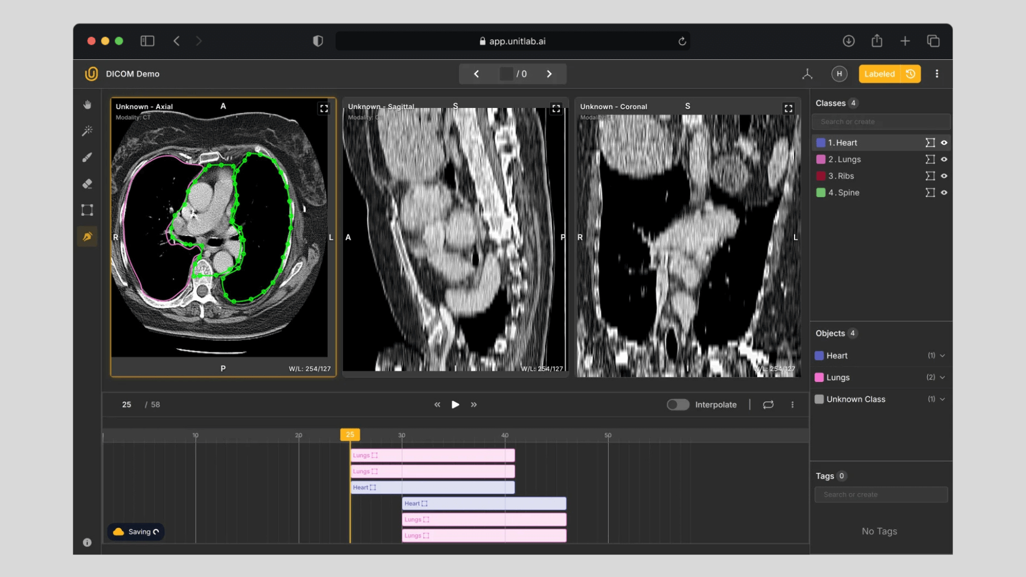Select the Pen annotation tool
The image size is (1026, 577).
click(87, 236)
